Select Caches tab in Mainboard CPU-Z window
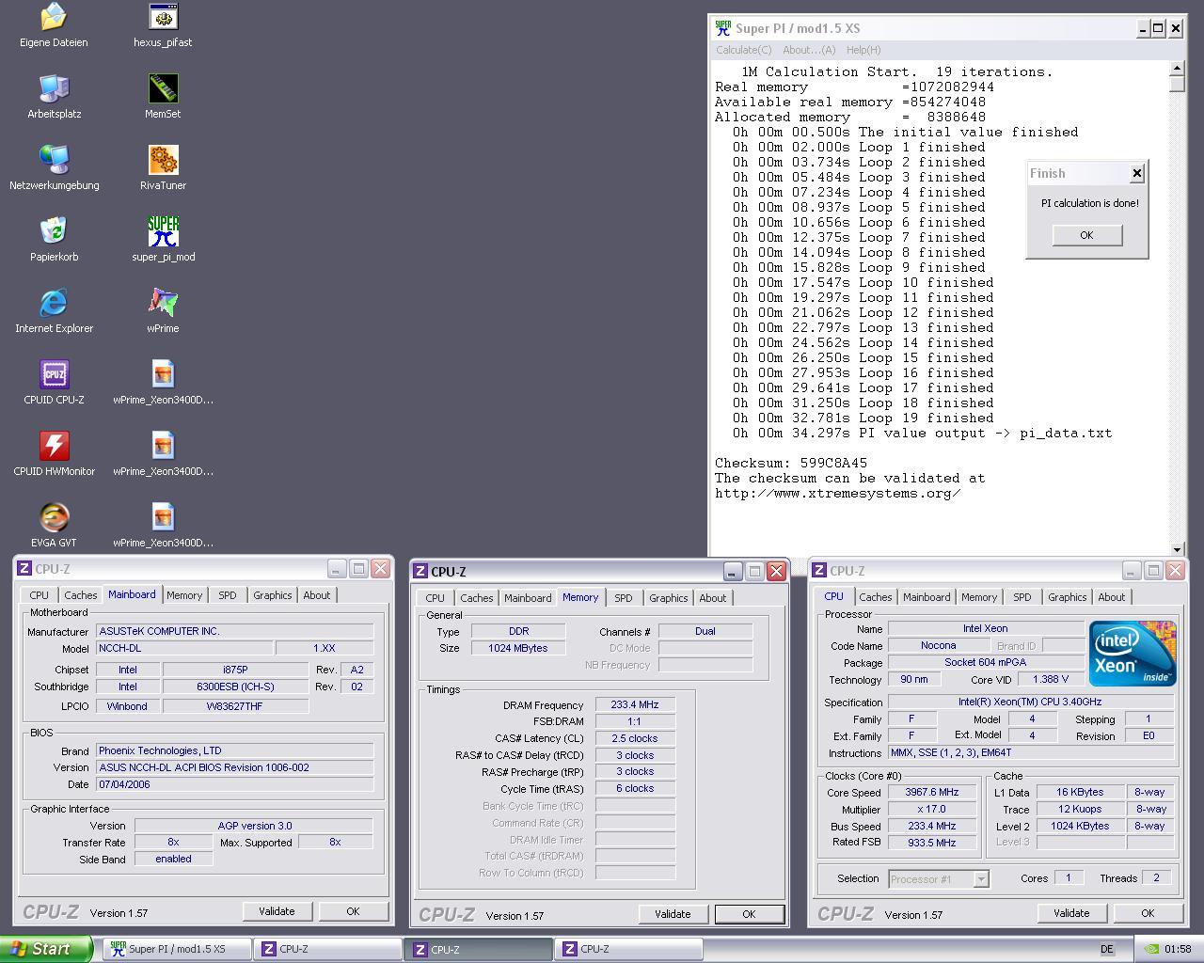Viewport: 1204px width, 963px height. [x=80, y=595]
